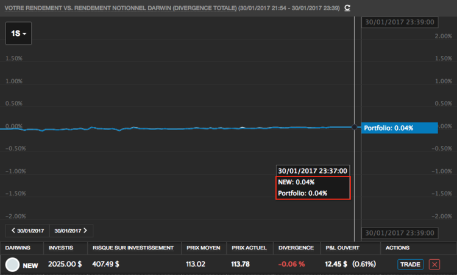
Task: Click the blue Portfolio: 0.04% chart label
Action: pos(399,128)
